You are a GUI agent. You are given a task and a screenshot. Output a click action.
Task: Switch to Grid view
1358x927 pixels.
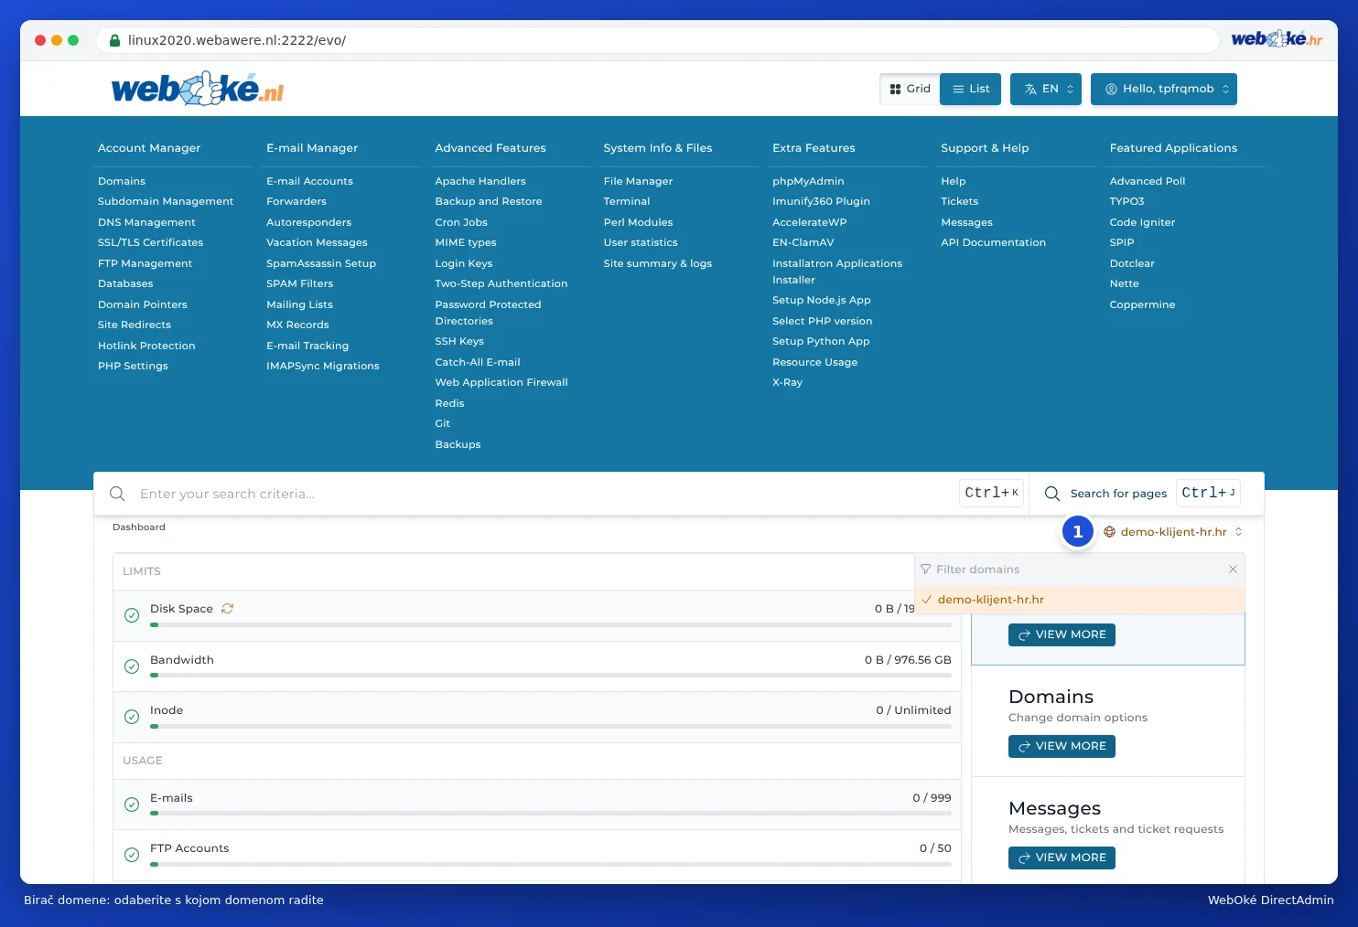click(911, 89)
